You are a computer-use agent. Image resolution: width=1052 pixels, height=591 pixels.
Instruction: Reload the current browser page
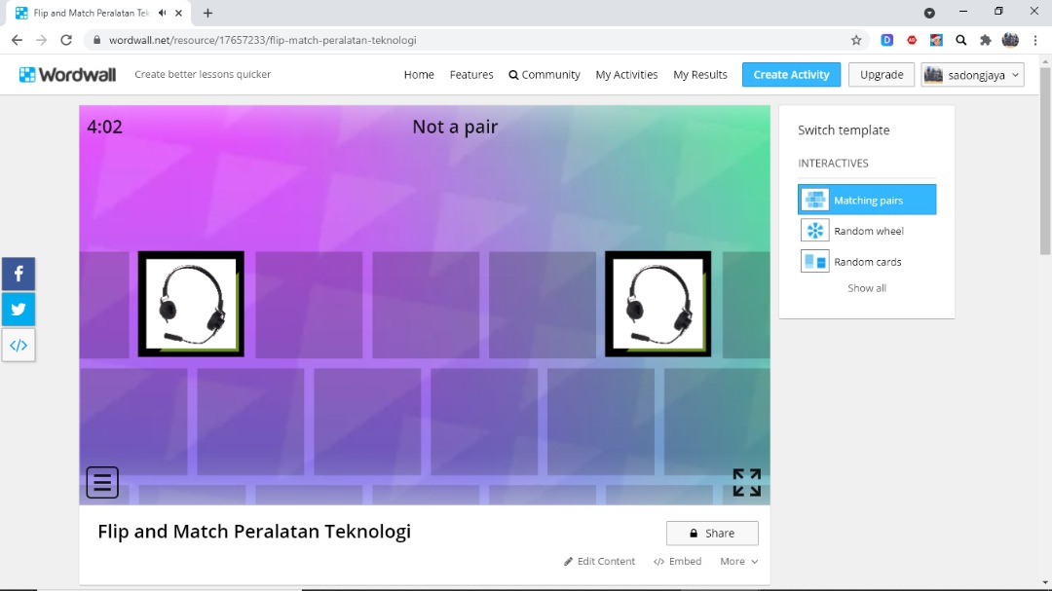point(66,40)
